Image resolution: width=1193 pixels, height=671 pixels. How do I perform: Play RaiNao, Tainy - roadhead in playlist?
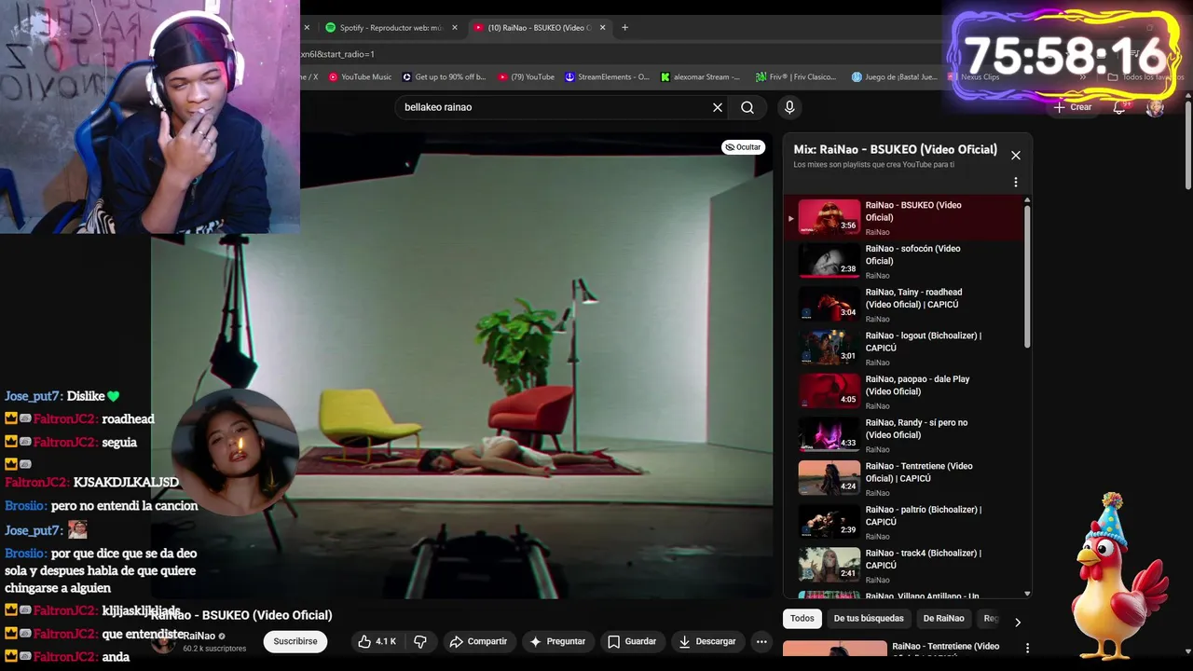click(904, 305)
